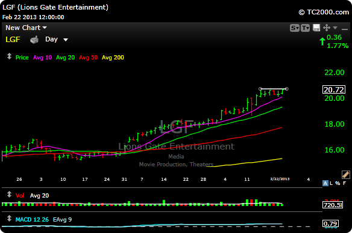
Task: Click the LGF ticker symbol field
Action: pos(13,40)
